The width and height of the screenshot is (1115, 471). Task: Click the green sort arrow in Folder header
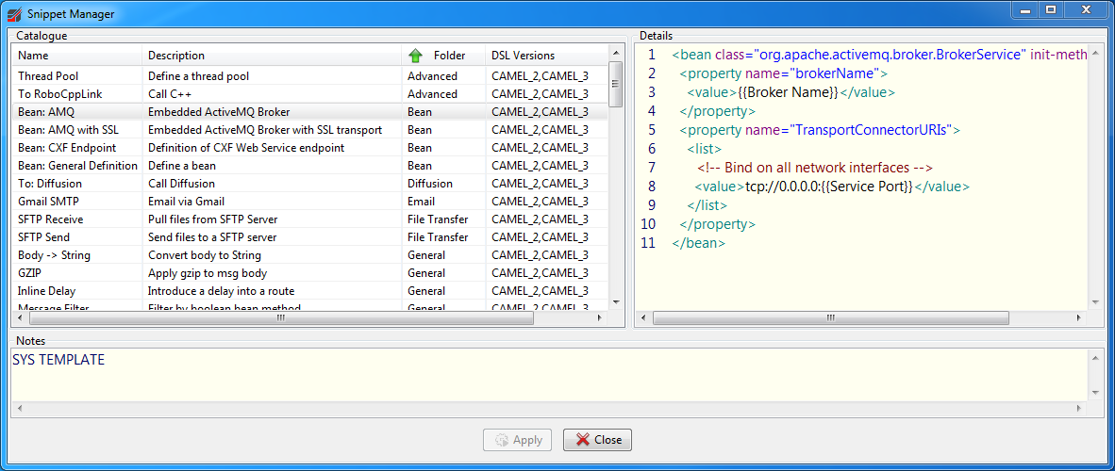415,56
